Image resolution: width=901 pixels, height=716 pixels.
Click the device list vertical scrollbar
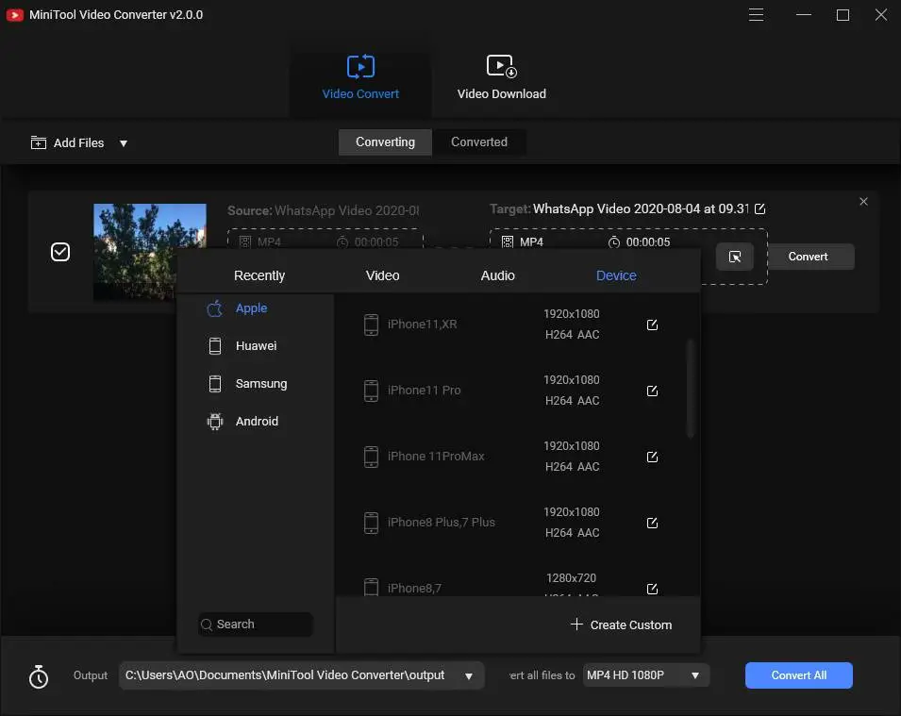(x=691, y=387)
